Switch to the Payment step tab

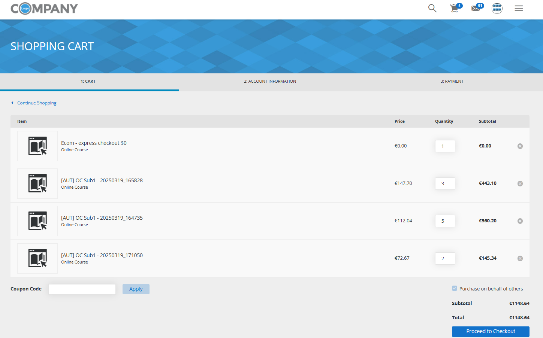(x=452, y=81)
